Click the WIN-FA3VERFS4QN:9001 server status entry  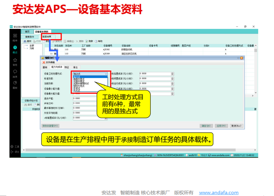[x=169, y=155]
